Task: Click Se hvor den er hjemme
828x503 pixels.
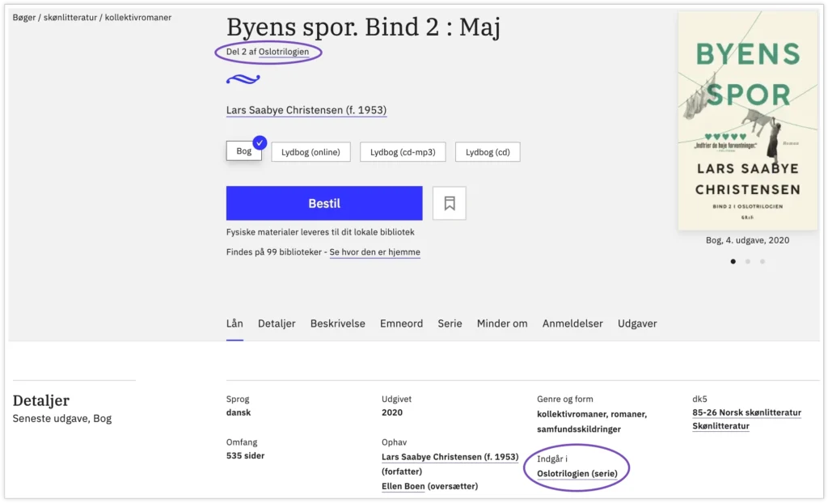Action: tap(374, 252)
